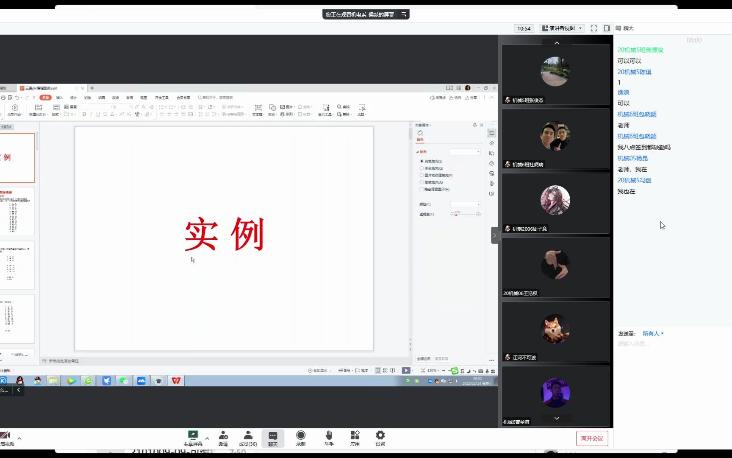Screen dimensions: 732x458
Task: Click the QQ penguin icon in taskbar
Action: [x=20, y=381]
